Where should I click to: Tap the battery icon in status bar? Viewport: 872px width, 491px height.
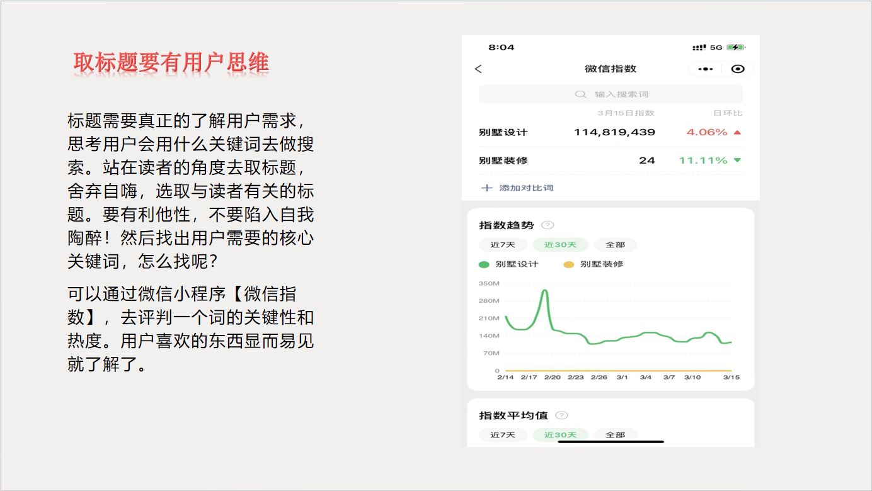tap(735, 47)
